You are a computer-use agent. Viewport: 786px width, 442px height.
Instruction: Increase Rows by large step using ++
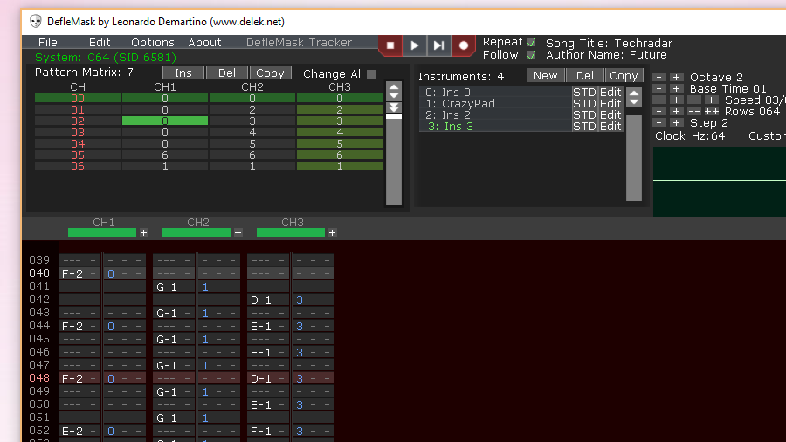[x=711, y=111]
